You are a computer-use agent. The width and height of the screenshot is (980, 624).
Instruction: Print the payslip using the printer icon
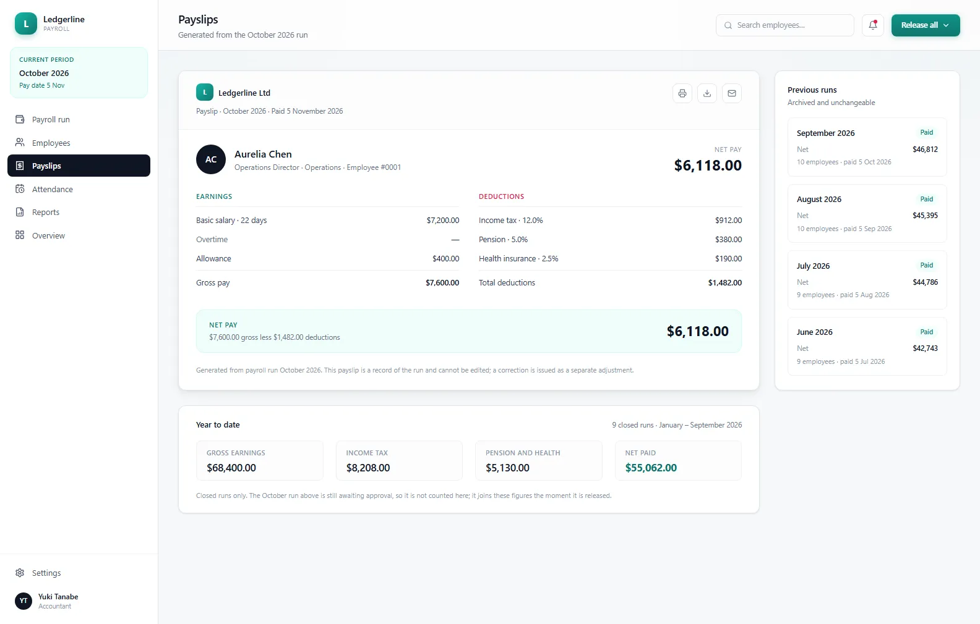(x=682, y=93)
